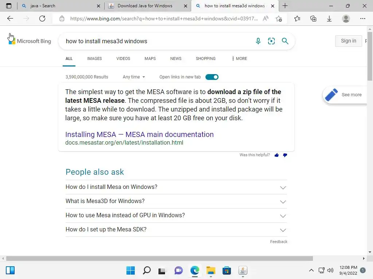
Task: Select the VIDEOS results tab
Action: point(123,58)
